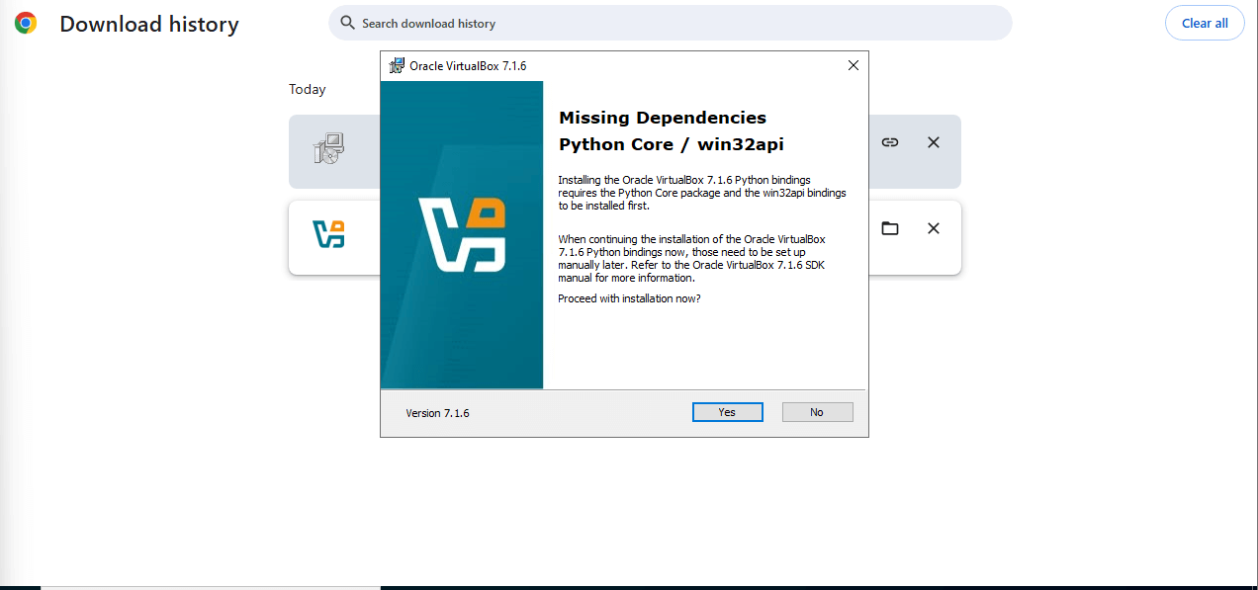
Task: Click the VirtualBox logo in the dialog banner
Action: [463, 234]
